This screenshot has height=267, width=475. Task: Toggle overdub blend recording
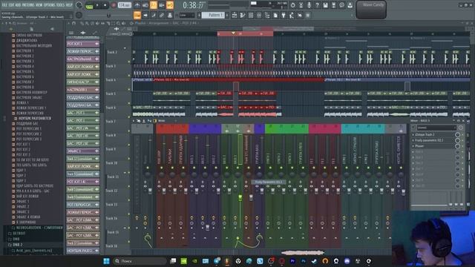click(162, 5)
